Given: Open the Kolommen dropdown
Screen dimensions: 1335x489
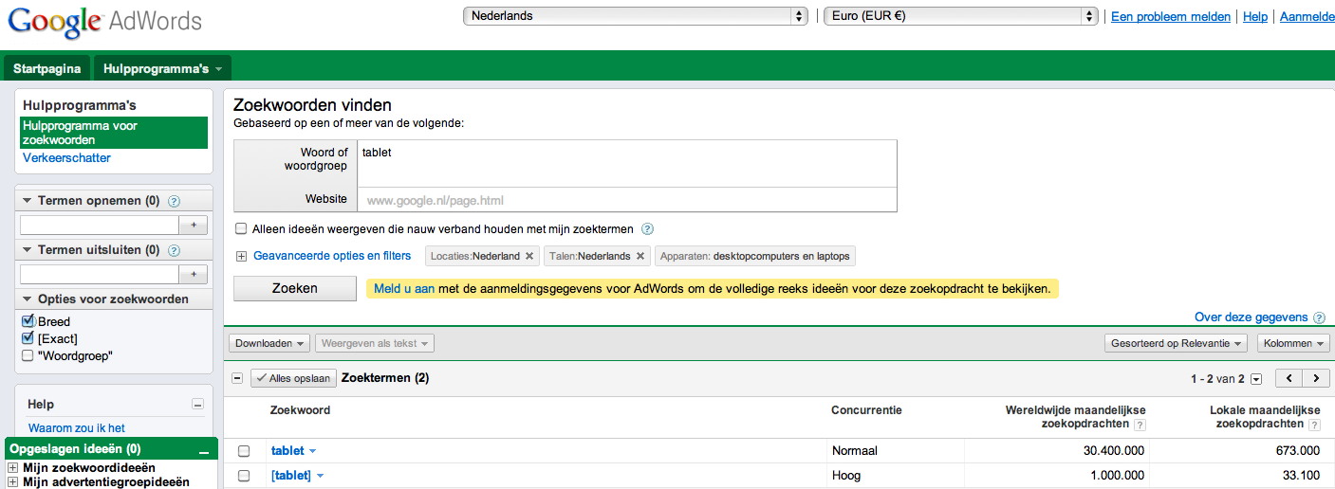Looking at the screenshot, I should [x=1293, y=343].
